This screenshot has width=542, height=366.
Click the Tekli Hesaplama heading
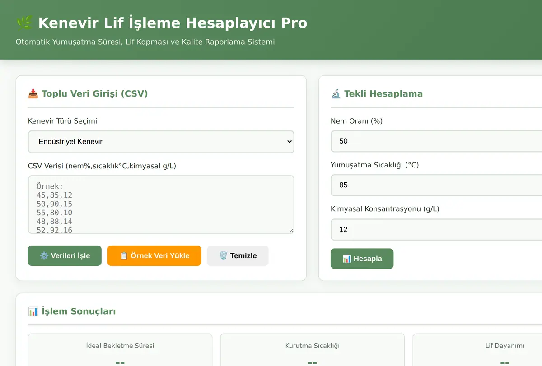point(383,94)
